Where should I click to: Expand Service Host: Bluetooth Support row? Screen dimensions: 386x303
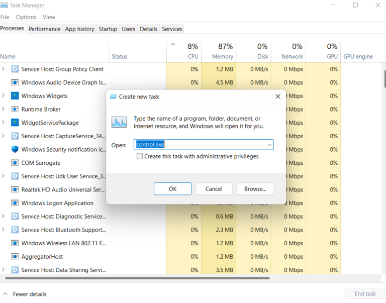3,230
